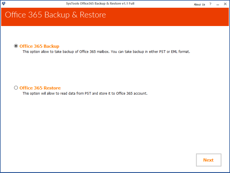
Task: Click the restore description about reading PST data
Action: pos(85,94)
